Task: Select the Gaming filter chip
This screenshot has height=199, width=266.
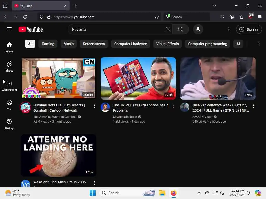Action: tap(48, 44)
